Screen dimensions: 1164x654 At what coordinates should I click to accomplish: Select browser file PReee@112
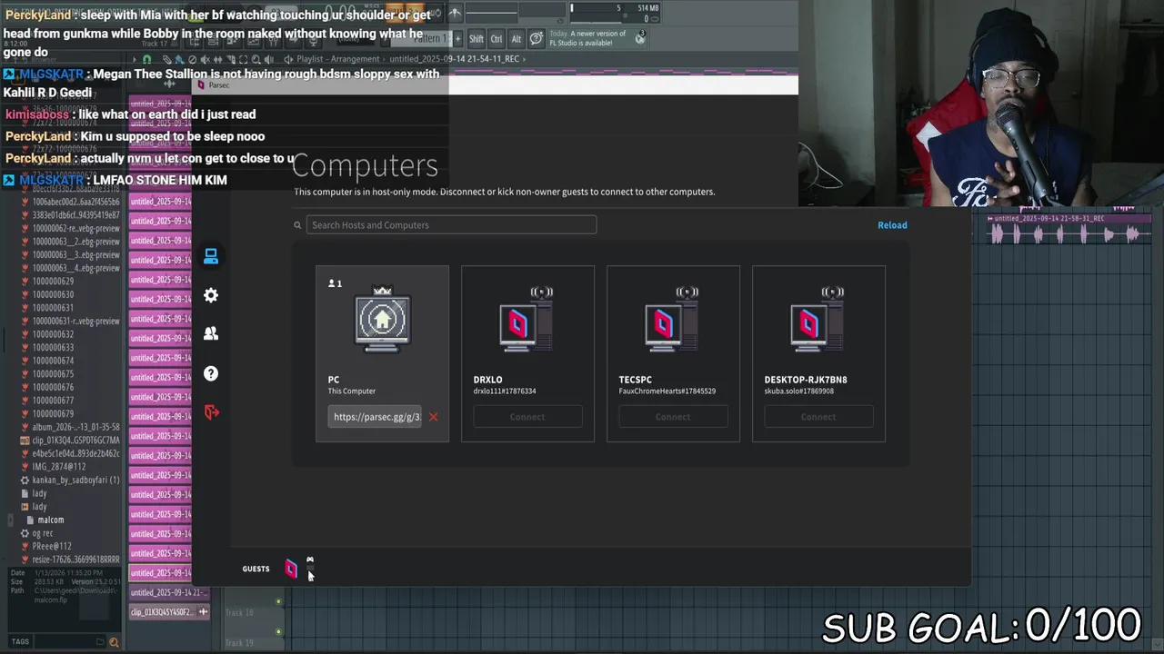pyautogui.click(x=52, y=547)
